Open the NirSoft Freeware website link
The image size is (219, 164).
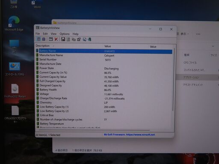point(130,135)
